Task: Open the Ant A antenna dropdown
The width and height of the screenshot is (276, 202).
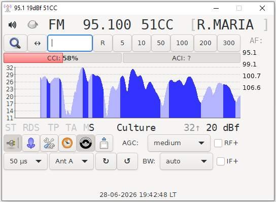Action: click(72, 161)
